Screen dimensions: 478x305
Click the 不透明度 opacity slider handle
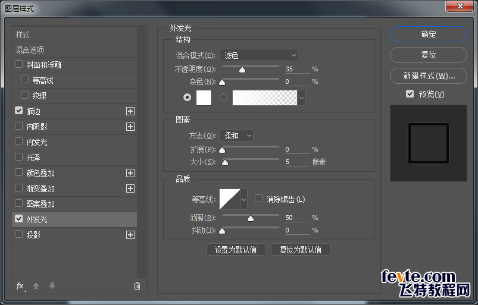tap(242, 70)
